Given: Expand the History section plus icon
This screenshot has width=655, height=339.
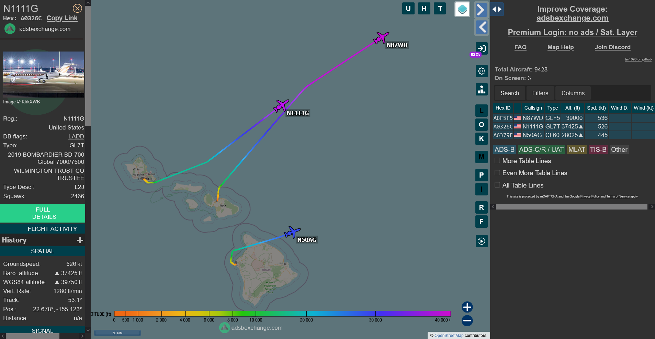Looking at the screenshot, I should click(x=80, y=240).
